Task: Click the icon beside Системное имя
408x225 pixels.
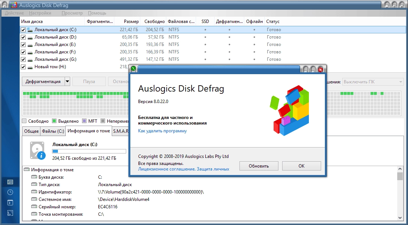Action: [34, 199]
